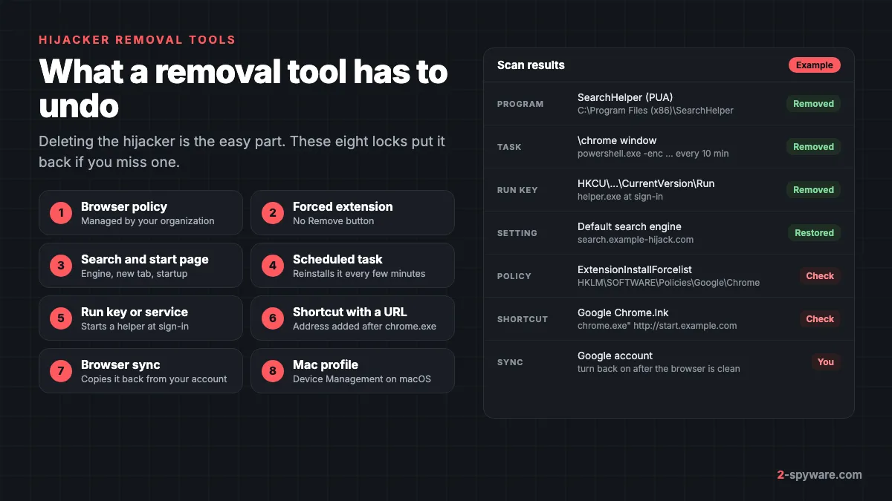Click the RUN KEY row label

pyautogui.click(x=517, y=190)
